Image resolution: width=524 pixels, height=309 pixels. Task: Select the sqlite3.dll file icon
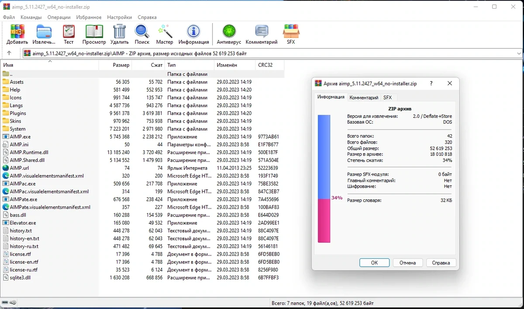coord(6,278)
